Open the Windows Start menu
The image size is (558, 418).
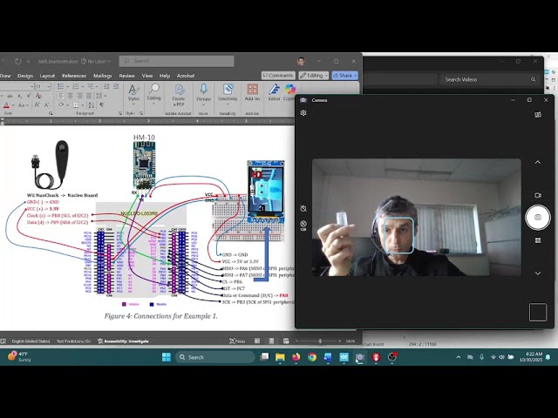coord(167,357)
